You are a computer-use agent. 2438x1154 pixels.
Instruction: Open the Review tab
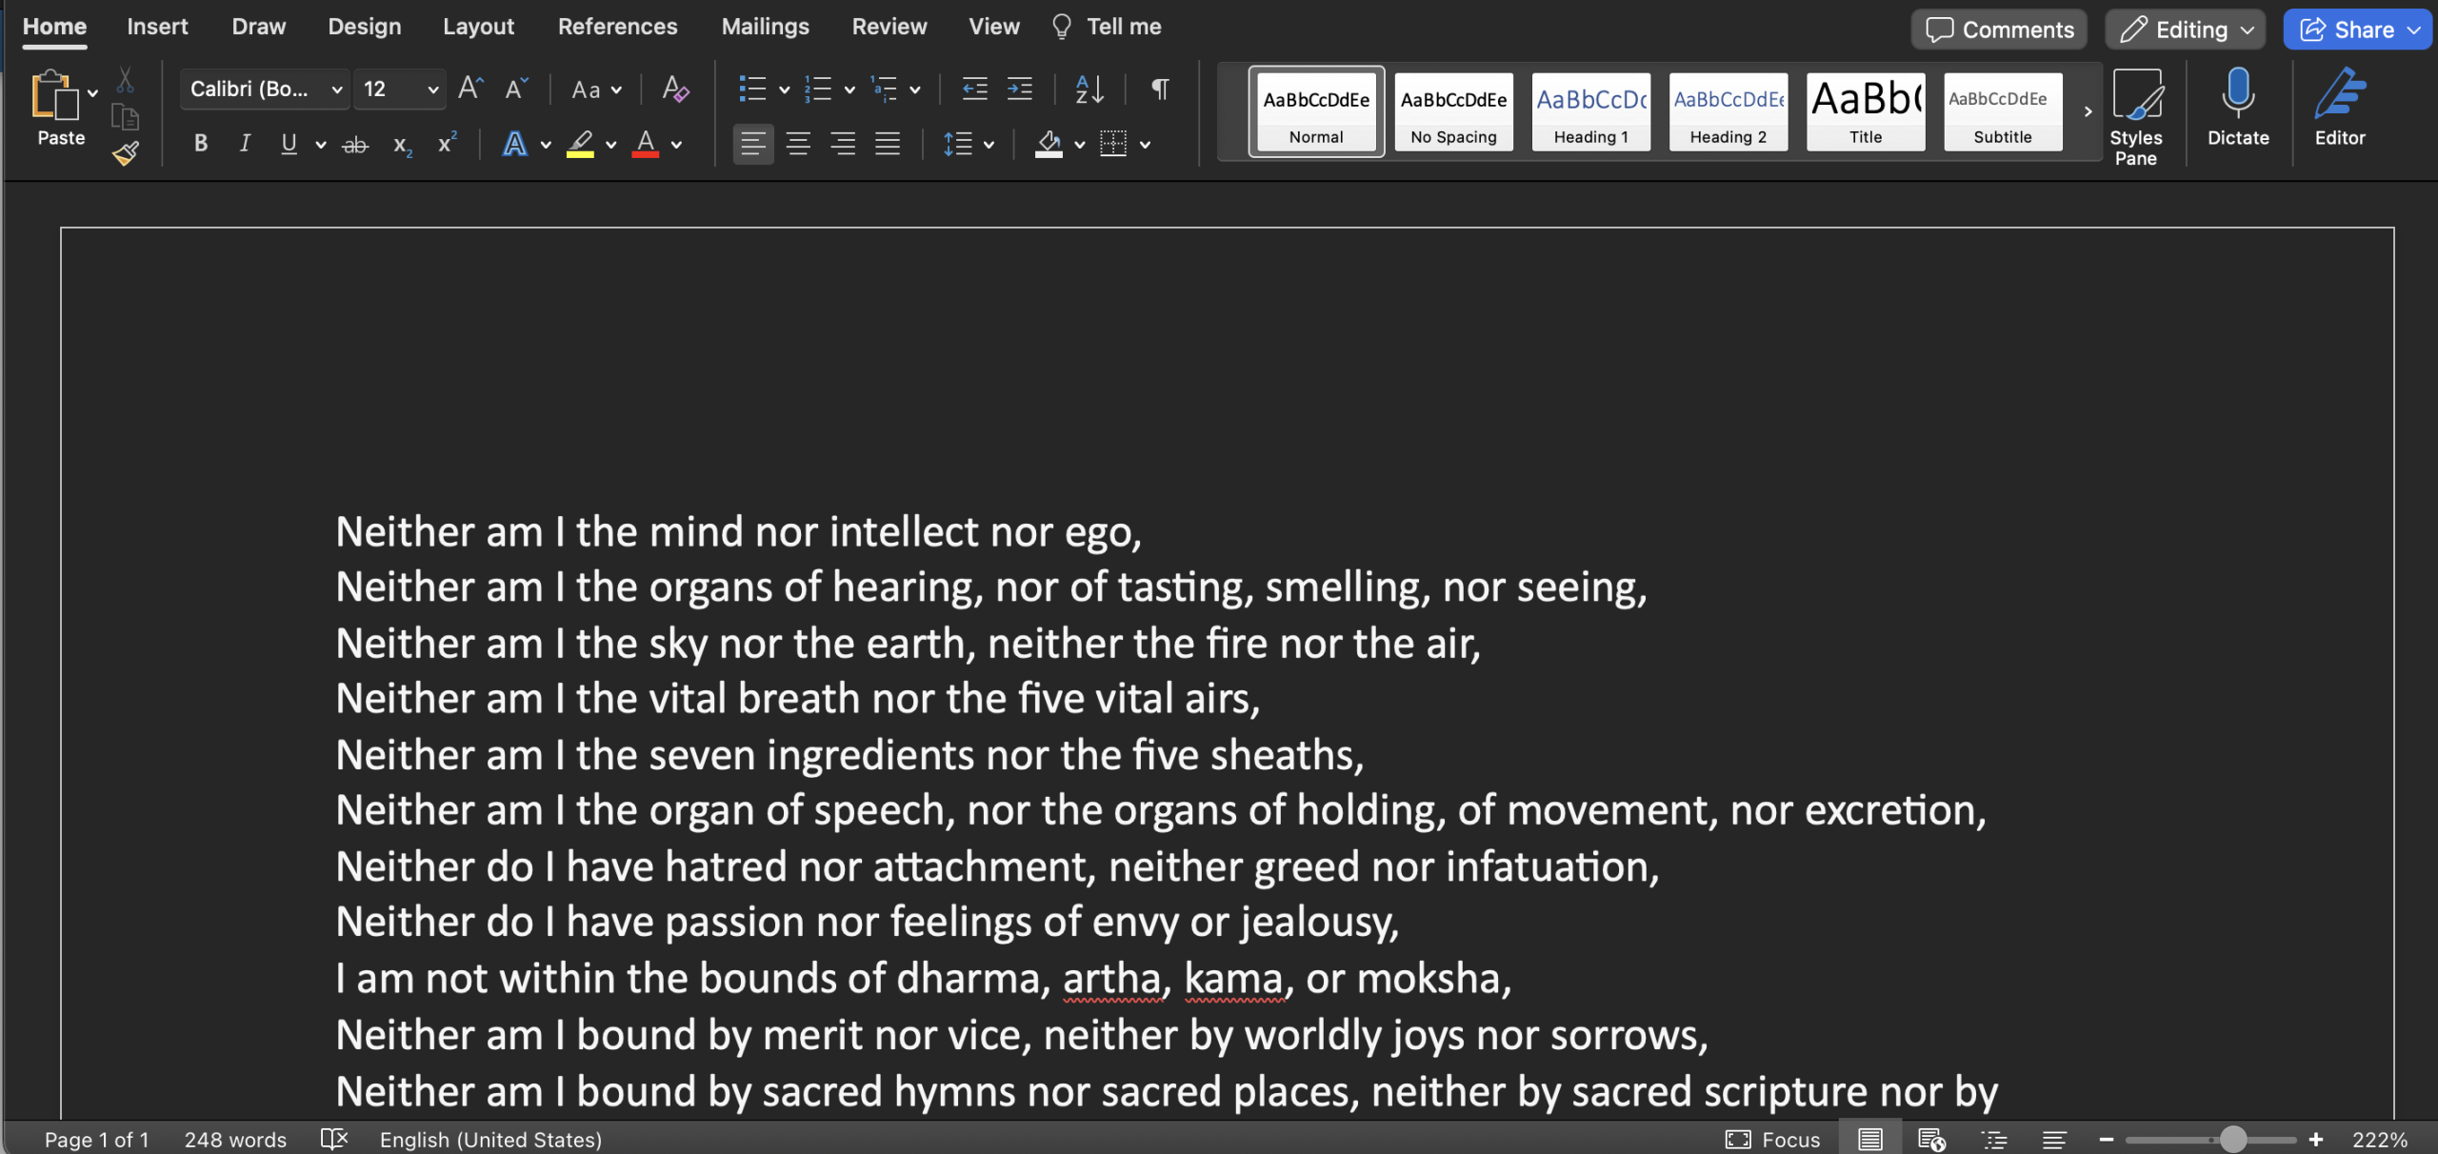pos(889,27)
